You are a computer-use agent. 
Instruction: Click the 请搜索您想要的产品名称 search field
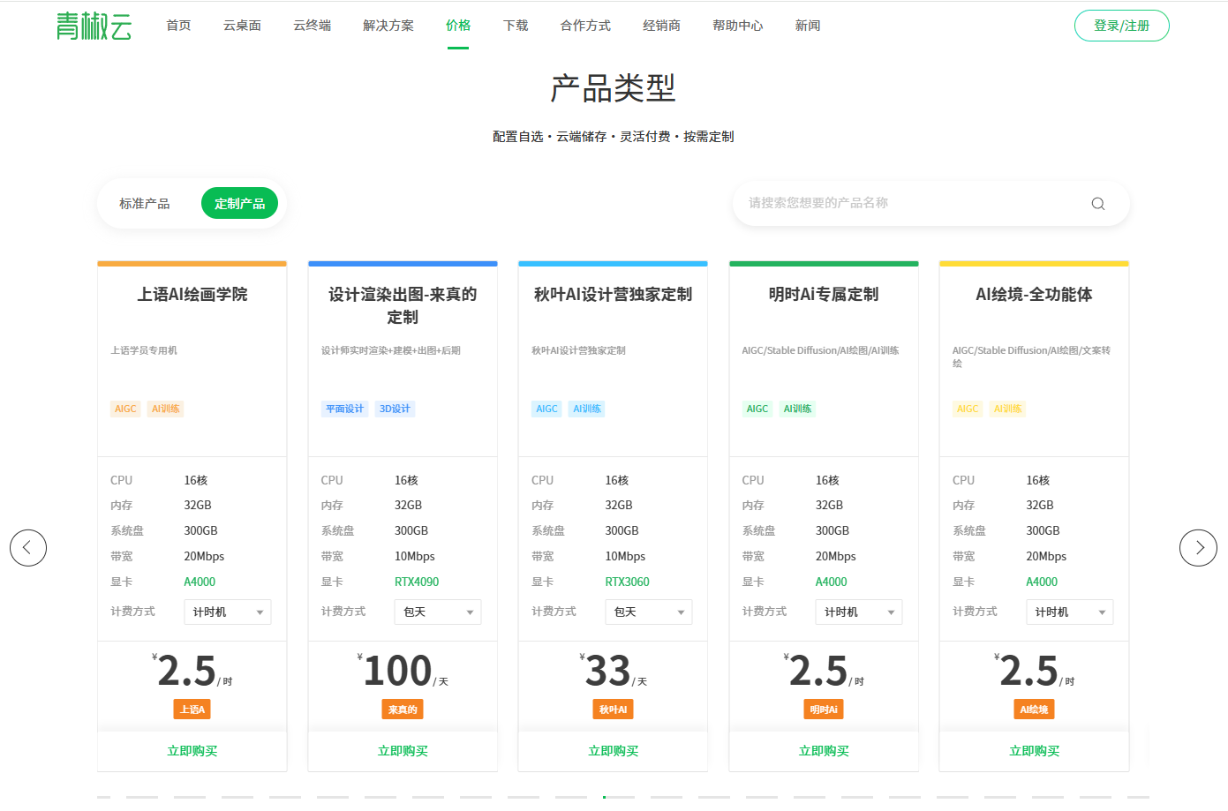883,203
